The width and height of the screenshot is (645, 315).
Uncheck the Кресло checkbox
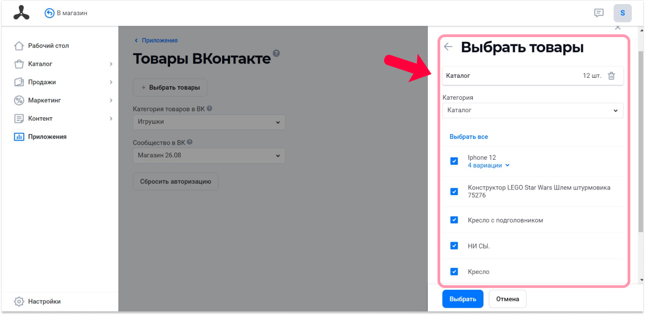coord(454,272)
